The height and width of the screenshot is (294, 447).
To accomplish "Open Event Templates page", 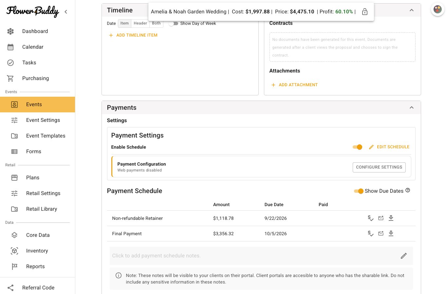I will 38,136.
